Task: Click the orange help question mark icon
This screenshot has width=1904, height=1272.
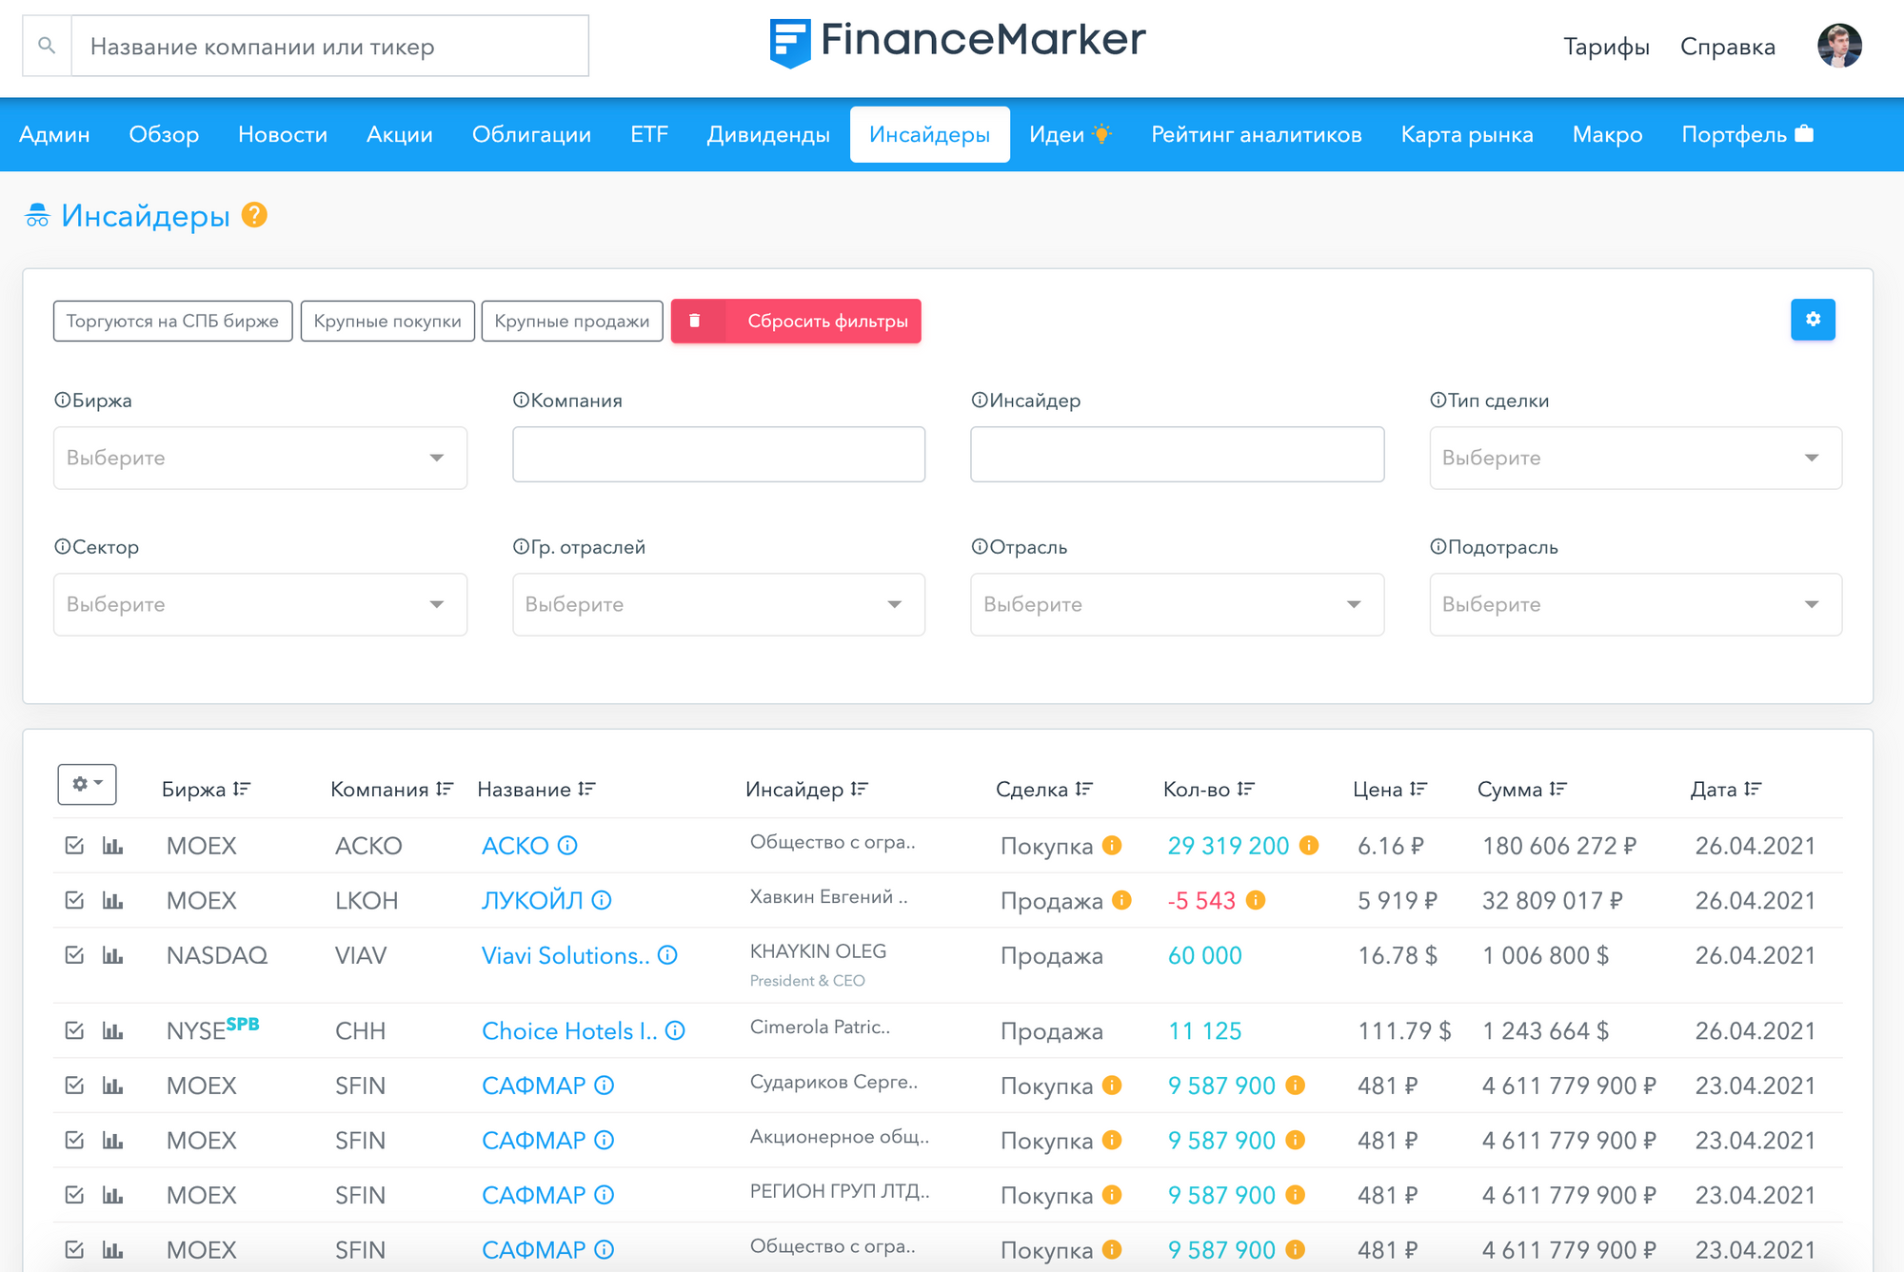Action: (x=254, y=215)
